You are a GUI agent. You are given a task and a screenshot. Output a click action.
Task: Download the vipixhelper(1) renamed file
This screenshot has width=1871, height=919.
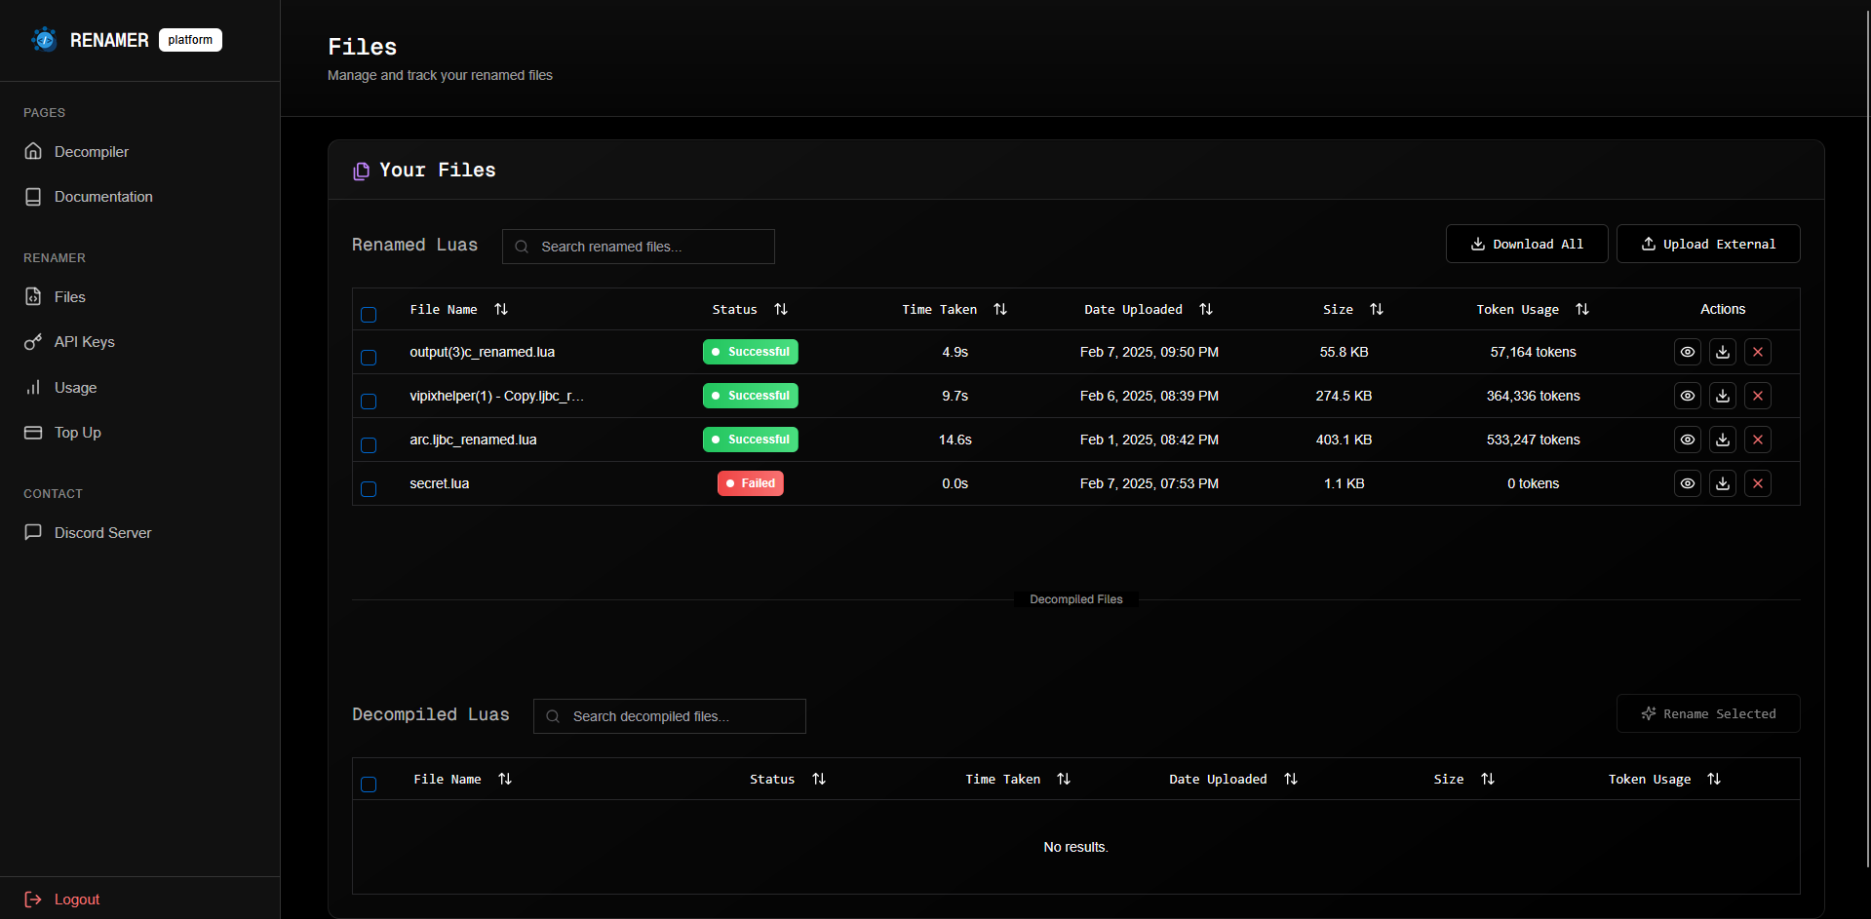click(x=1722, y=396)
